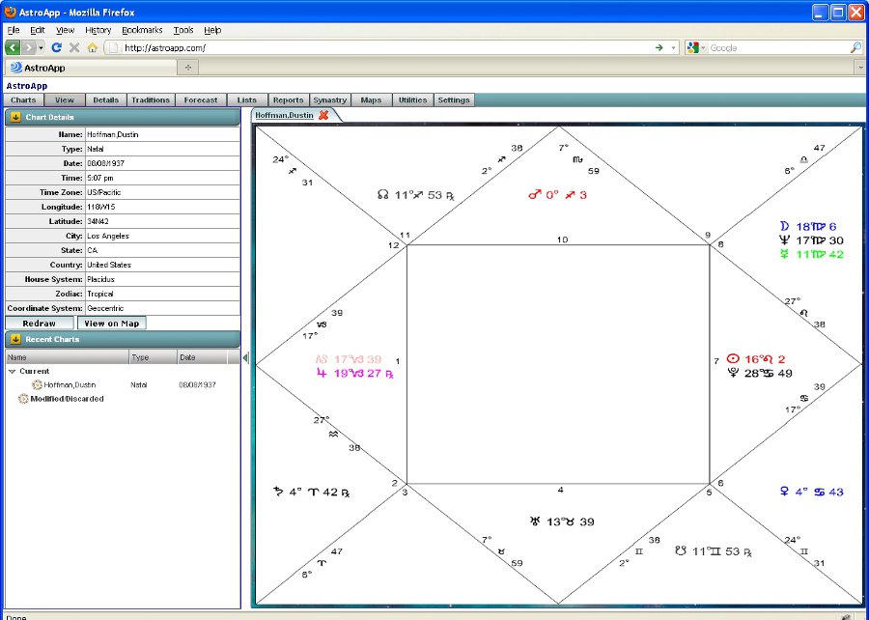
Task: Open the Google search engine dropdown
Action: coord(696,47)
